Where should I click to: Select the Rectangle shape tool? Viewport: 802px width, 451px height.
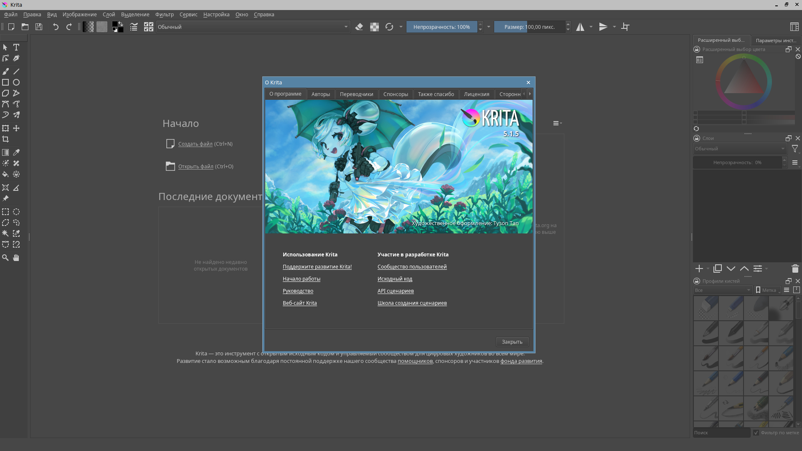coord(5,82)
